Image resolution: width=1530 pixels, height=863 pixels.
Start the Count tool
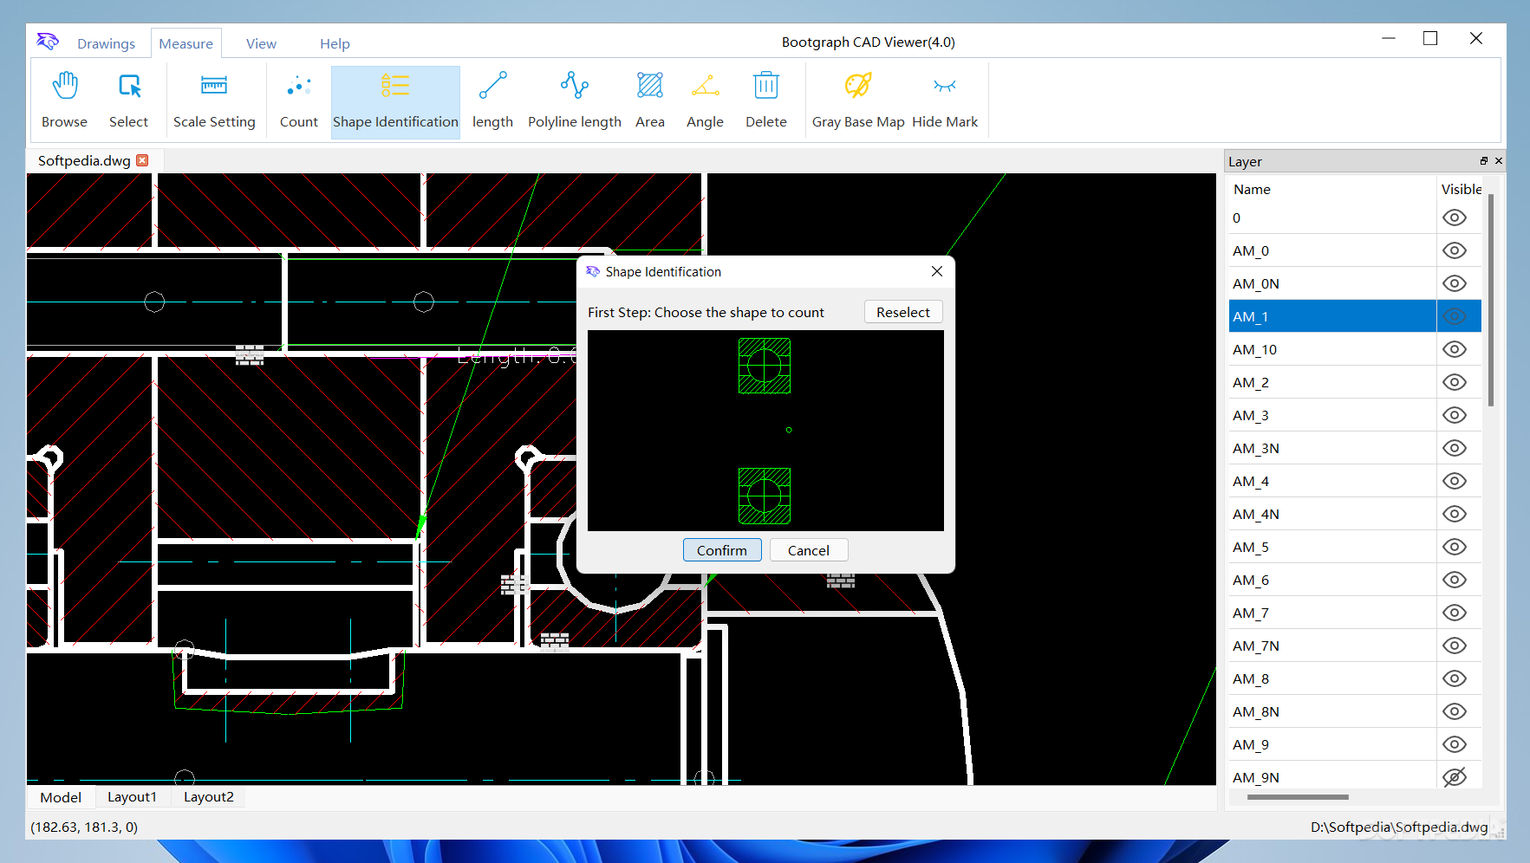coord(299,101)
